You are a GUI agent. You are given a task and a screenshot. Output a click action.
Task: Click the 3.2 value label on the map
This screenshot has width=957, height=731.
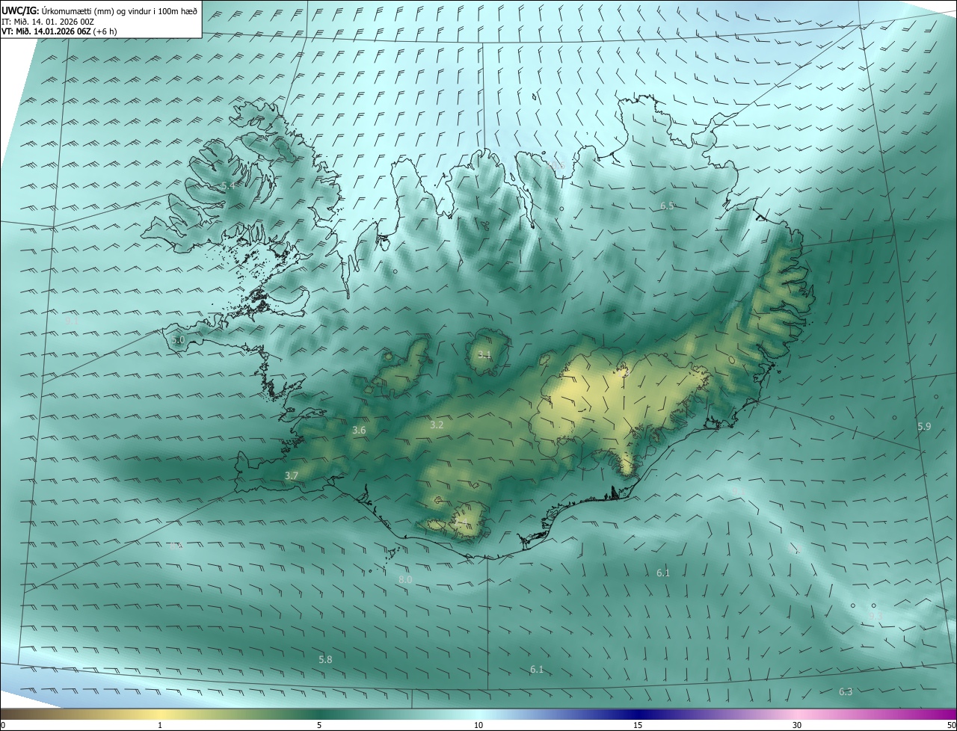(x=437, y=425)
